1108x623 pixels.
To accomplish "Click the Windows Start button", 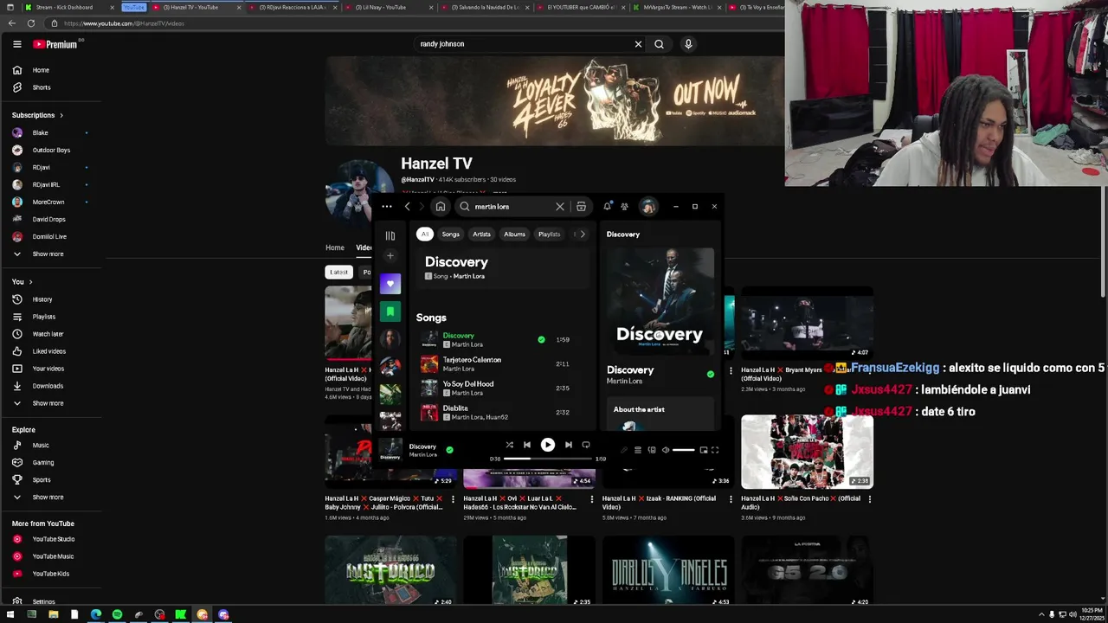I will tap(9, 615).
